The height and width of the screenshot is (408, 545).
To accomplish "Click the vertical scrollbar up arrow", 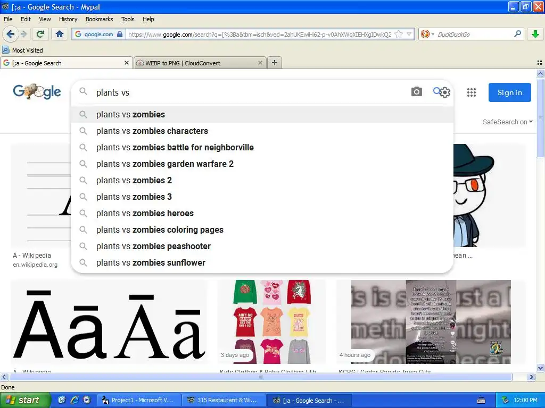I will 540,73.
